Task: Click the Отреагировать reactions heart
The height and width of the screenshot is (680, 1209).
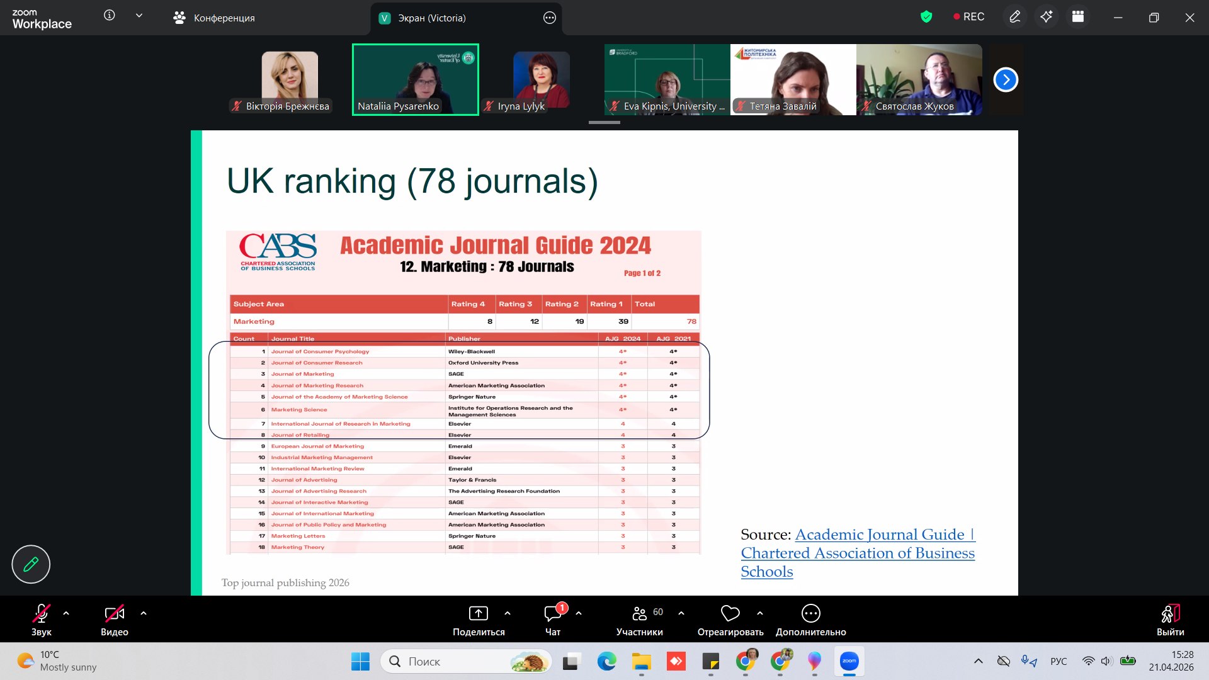Action: click(x=730, y=620)
